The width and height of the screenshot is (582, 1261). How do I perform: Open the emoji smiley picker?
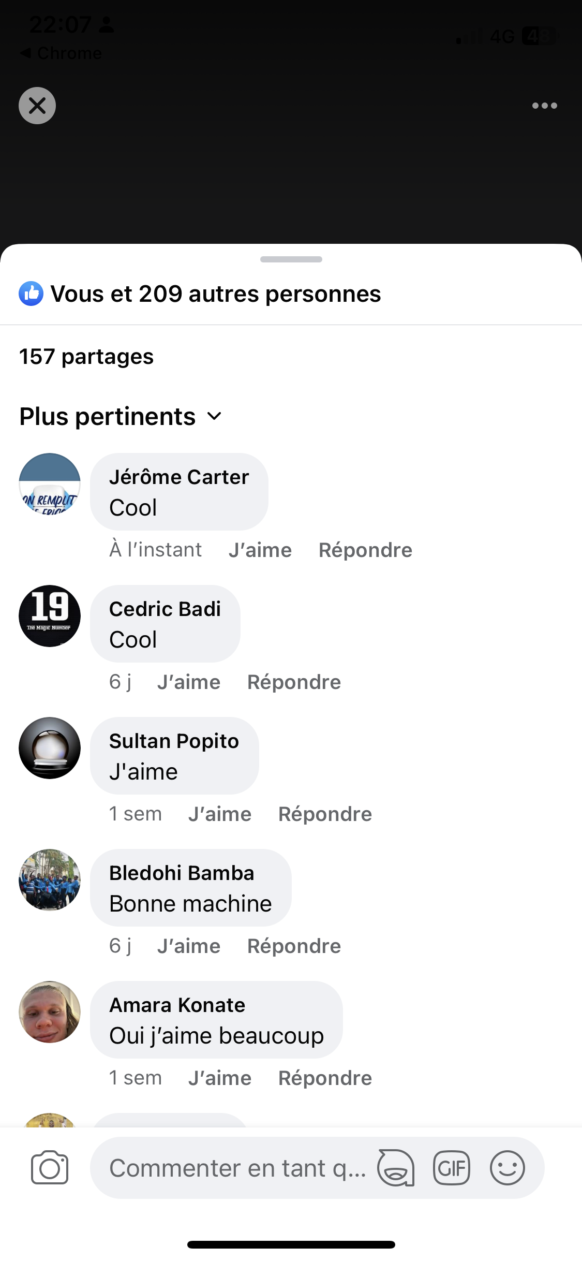tap(507, 1168)
